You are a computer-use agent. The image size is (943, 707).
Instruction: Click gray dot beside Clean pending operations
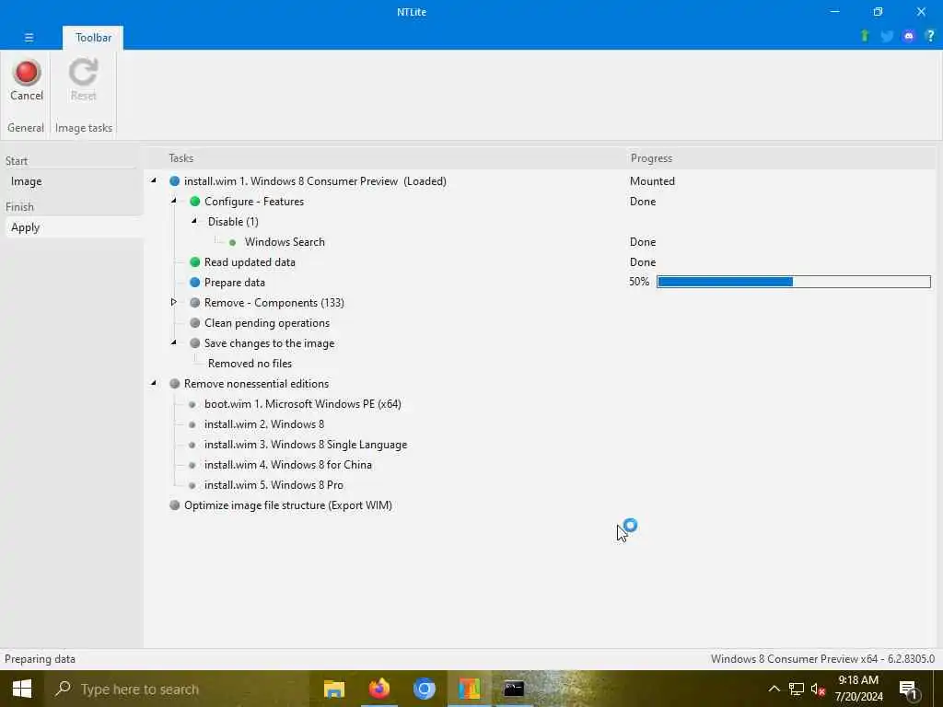(195, 323)
